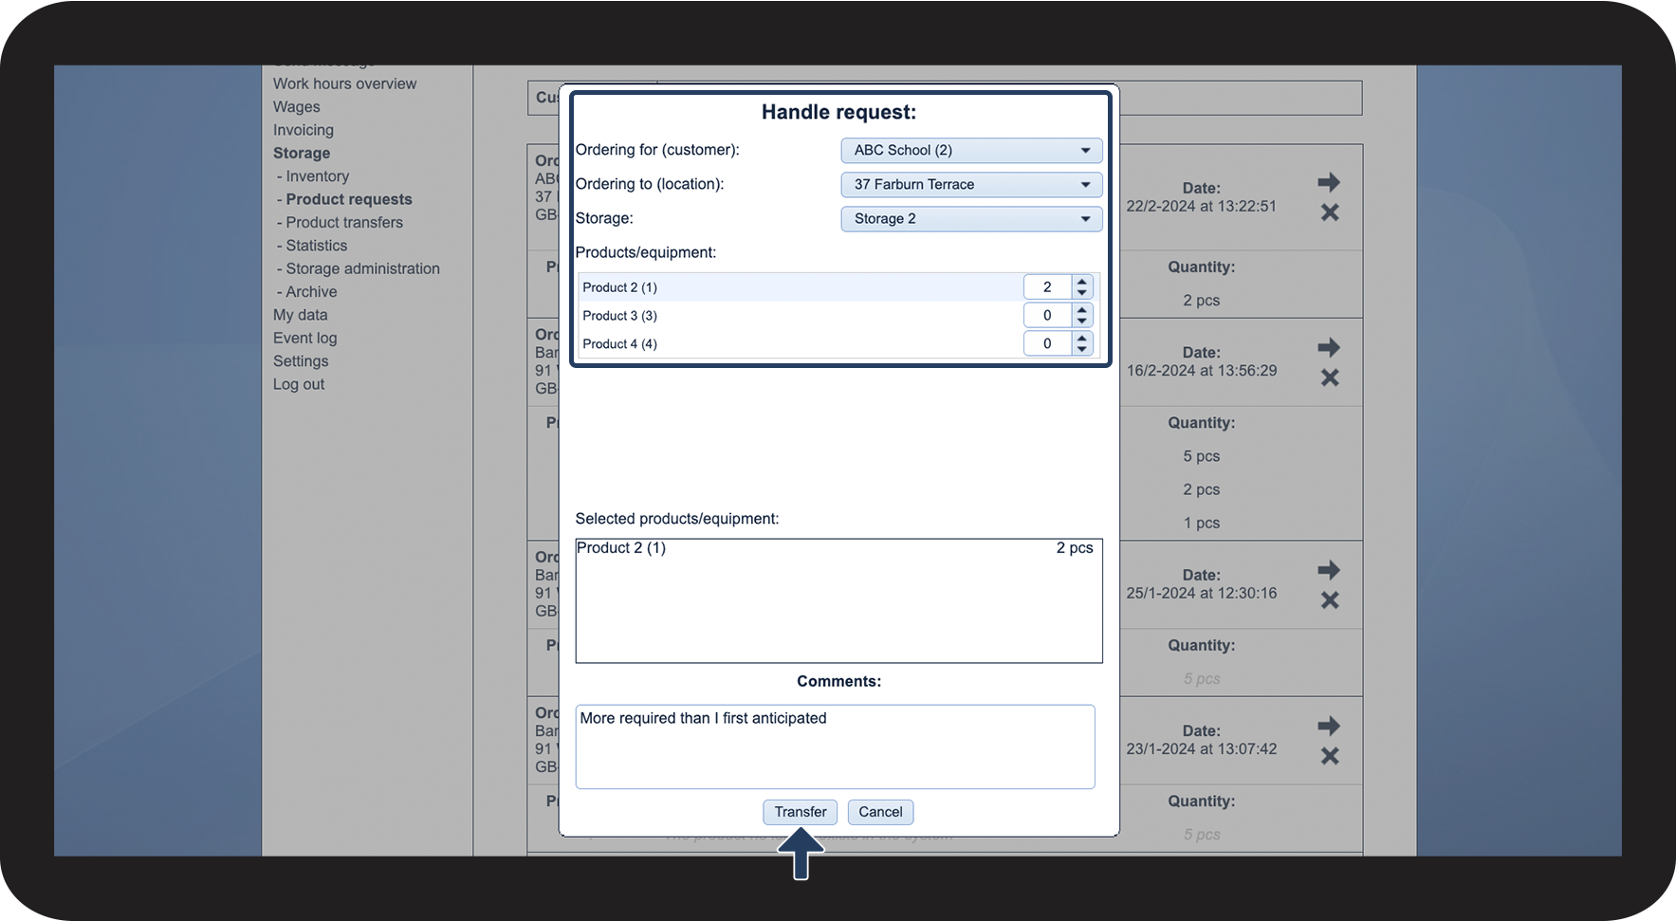Click forward arrow for 22/2-2024 request
The image size is (1676, 921).
click(x=1329, y=182)
